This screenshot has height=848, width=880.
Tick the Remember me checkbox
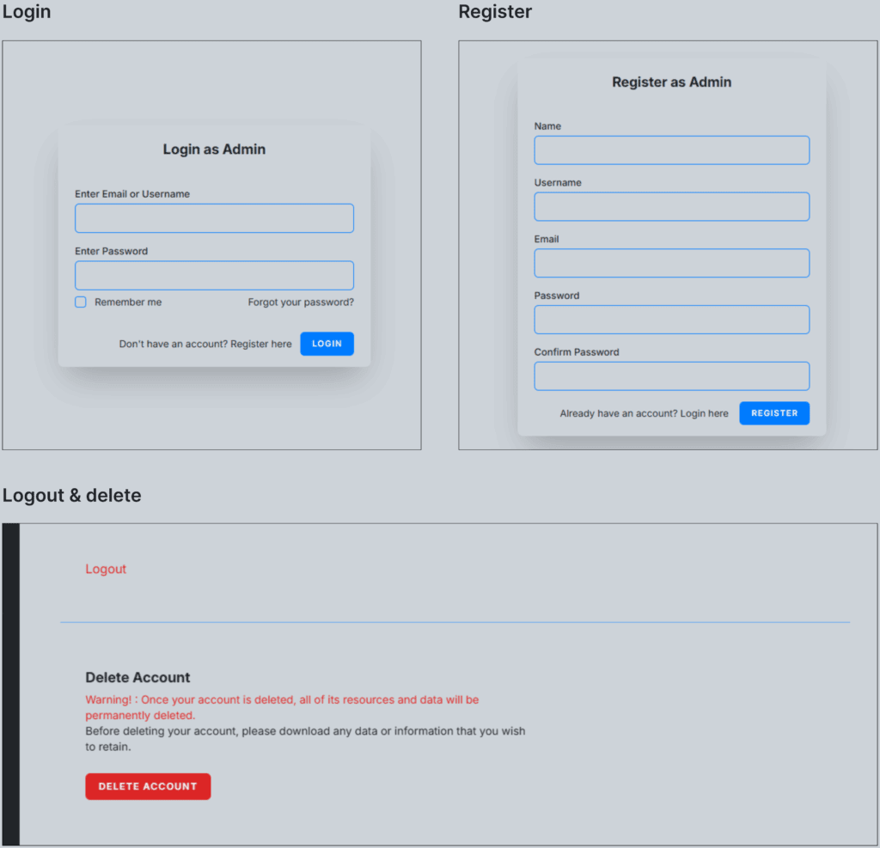point(81,302)
